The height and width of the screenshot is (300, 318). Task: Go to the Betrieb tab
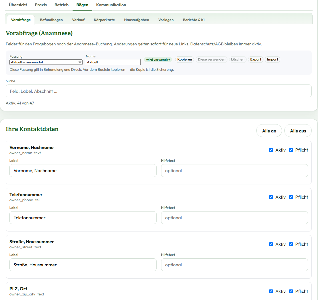pyautogui.click(x=61, y=5)
